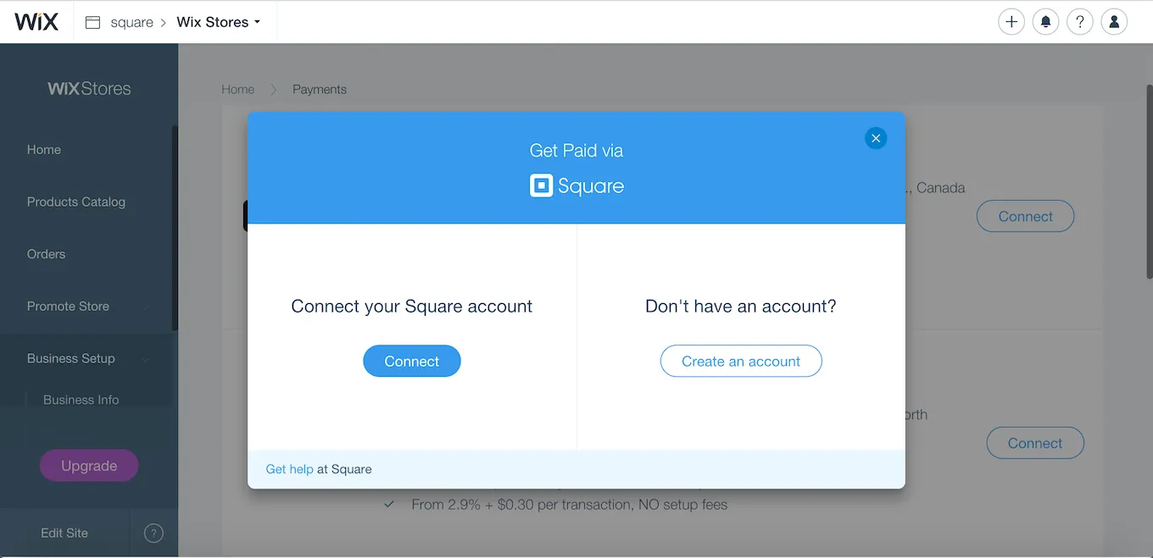The image size is (1153, 558).
Task: Open Promote Store in the sidebar
Action: (x=68, y=306)
